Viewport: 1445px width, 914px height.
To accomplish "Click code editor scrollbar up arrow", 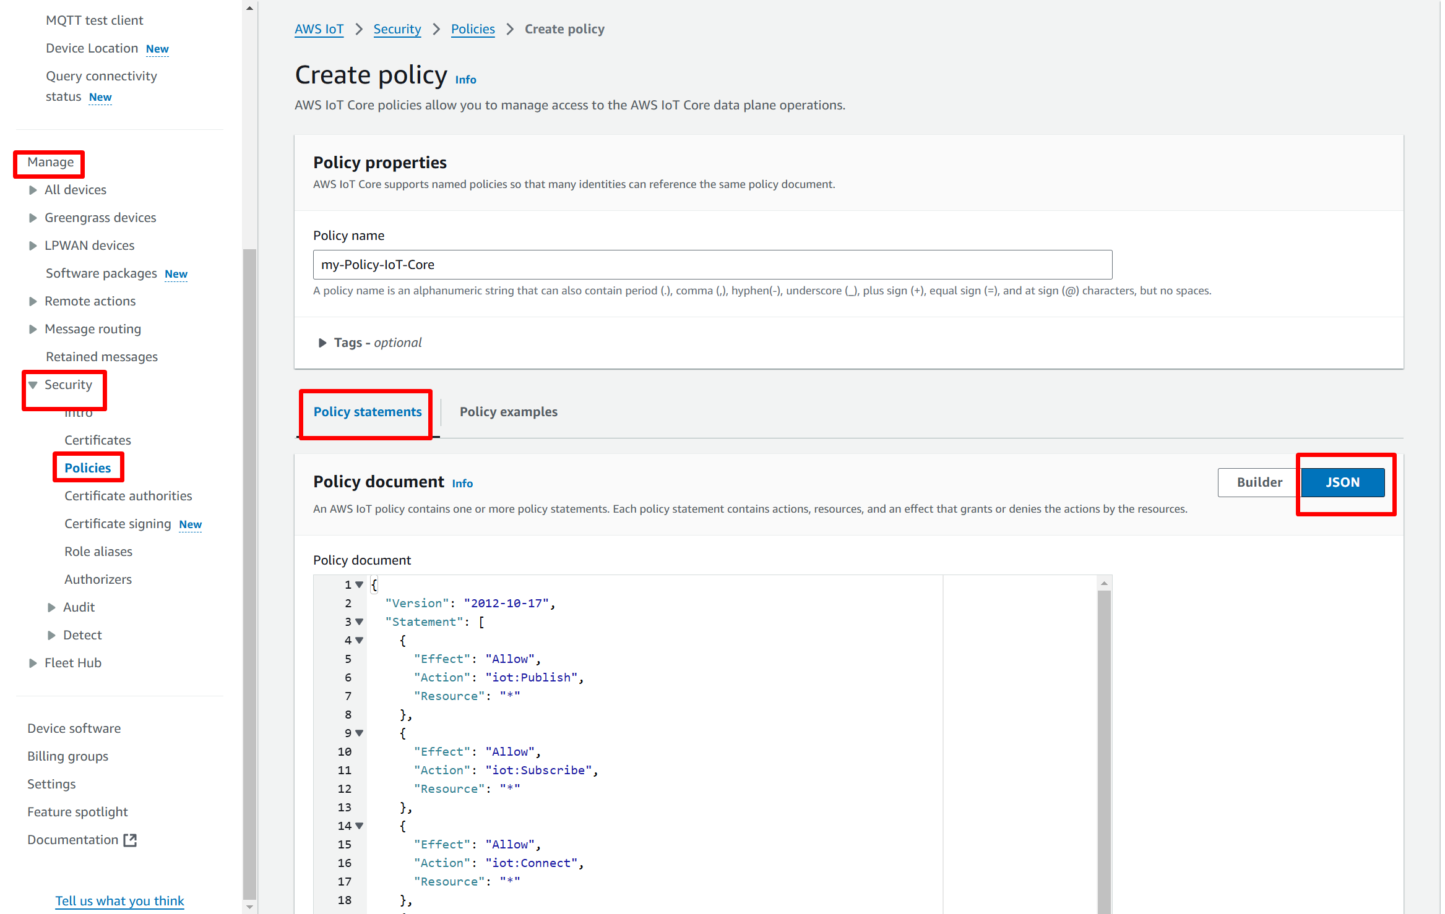I will [x=1104, y=583].
